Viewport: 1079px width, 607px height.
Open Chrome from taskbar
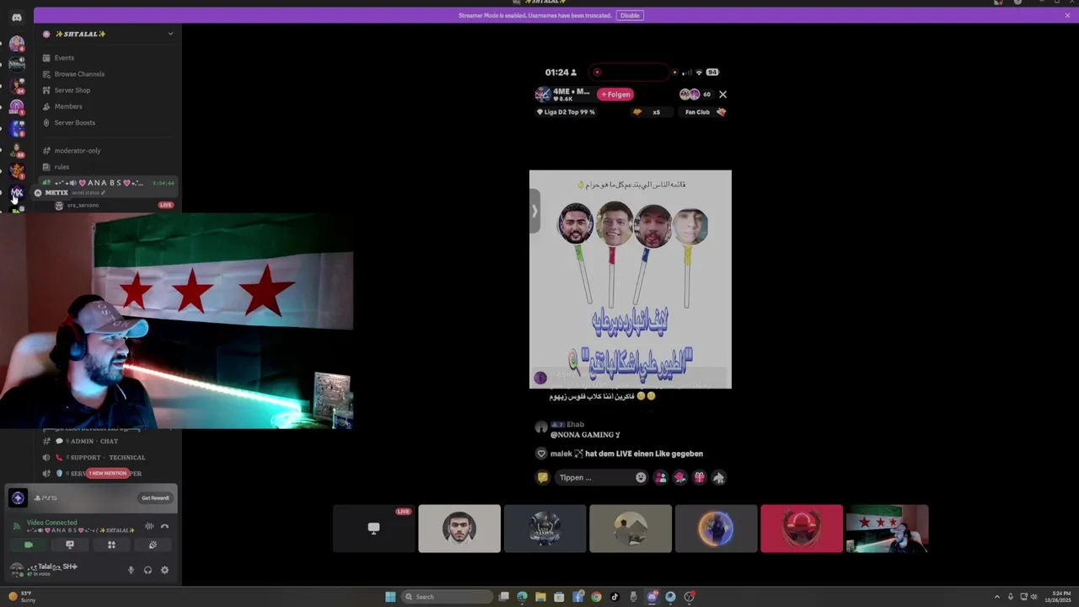tap(596, 597)
